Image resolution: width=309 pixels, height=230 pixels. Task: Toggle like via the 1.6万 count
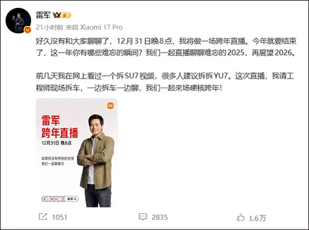coord(257,218)
